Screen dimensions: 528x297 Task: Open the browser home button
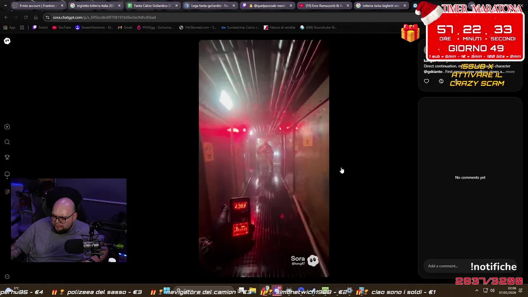pyautogui.click(x=35, y=17)
